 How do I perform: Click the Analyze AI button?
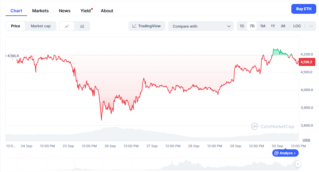[x=285, y=153]
